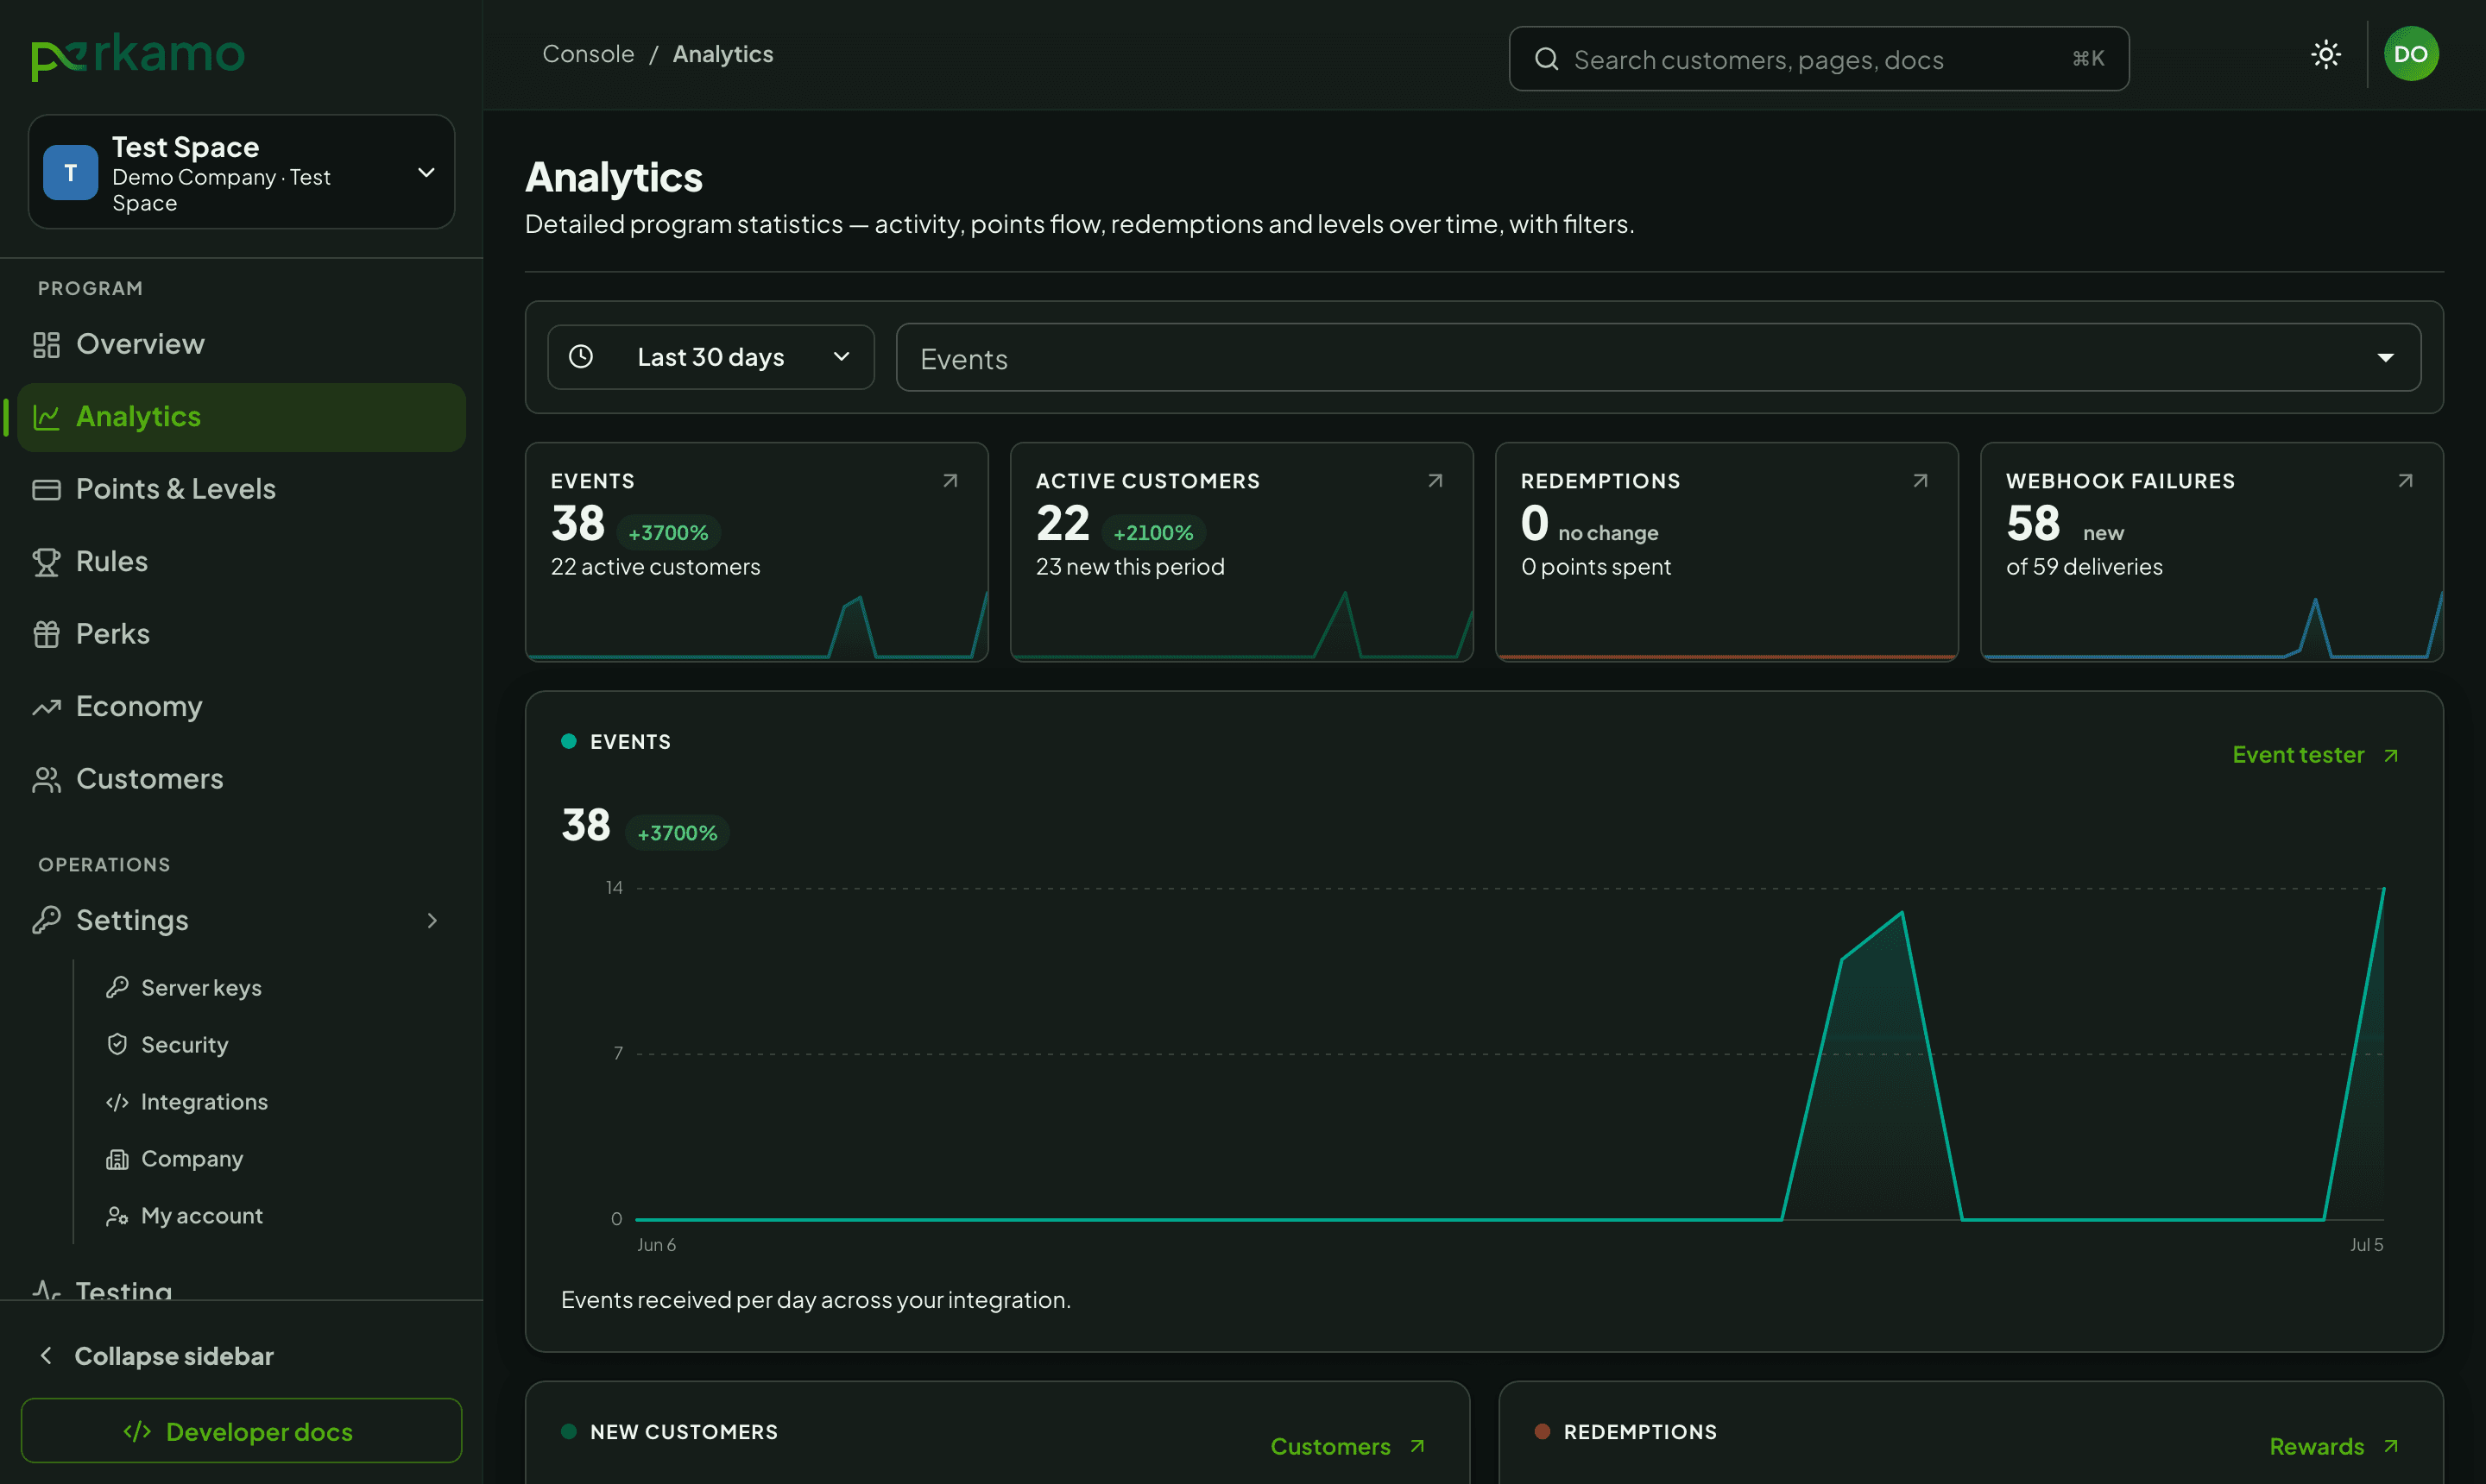The height and width of the screenshot is (1484, 2486).
Task: Click the +2100% badge on Active Customers
Action: pos(1153,533)
